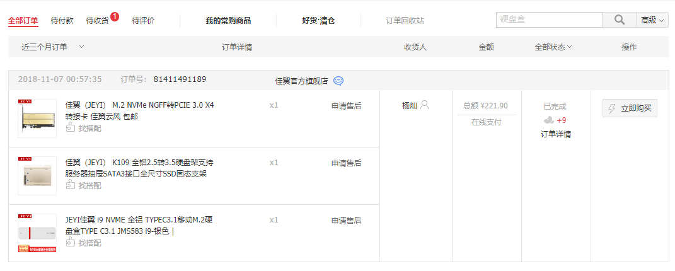Click the +9 reward points text
Image resolution: width=675 pixels, height=271 pixels.
tap(562, 120)
